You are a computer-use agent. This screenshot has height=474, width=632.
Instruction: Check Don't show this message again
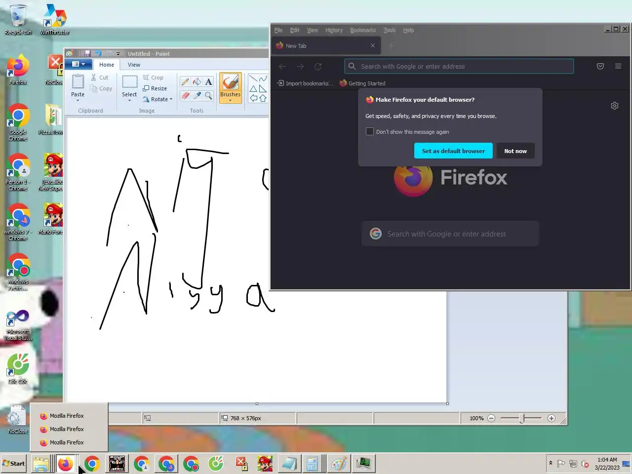(370, 131)
